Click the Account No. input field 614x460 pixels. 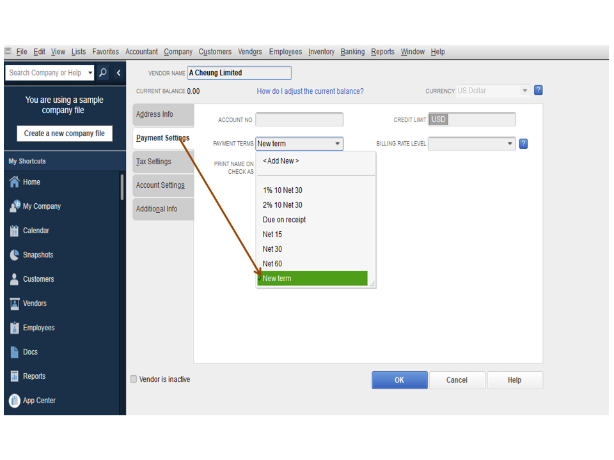point(299,119)
